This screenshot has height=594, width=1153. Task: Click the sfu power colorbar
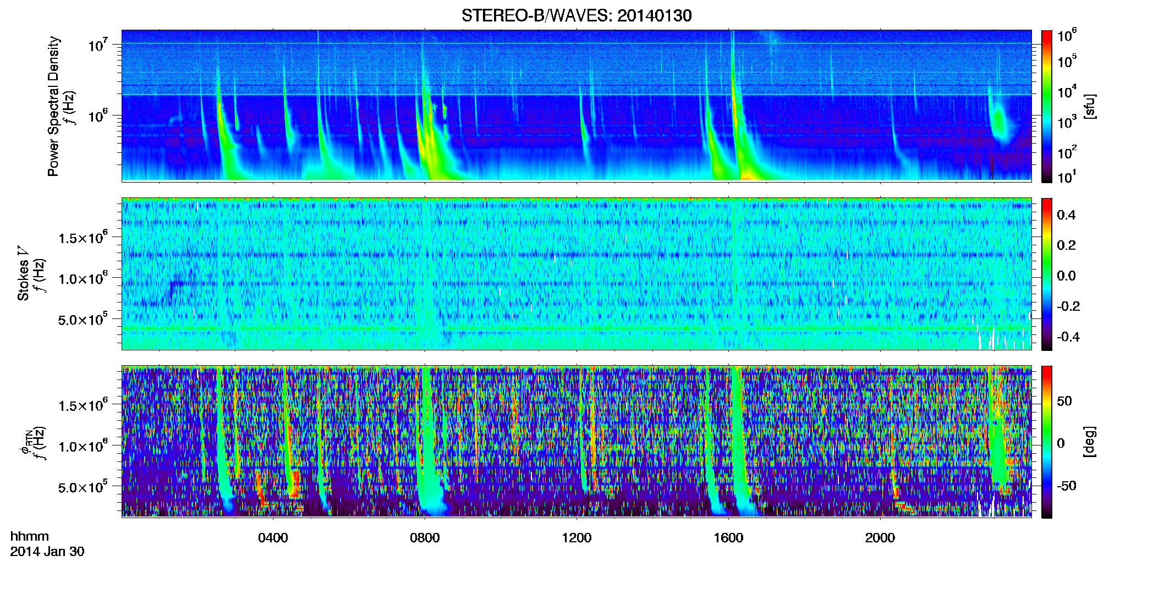(x=1047, y=106)
